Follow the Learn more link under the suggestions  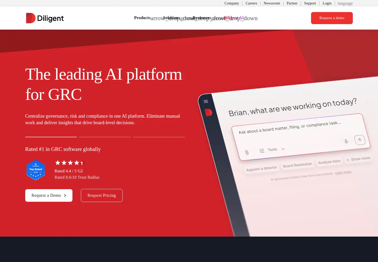[x=343, y=172]
